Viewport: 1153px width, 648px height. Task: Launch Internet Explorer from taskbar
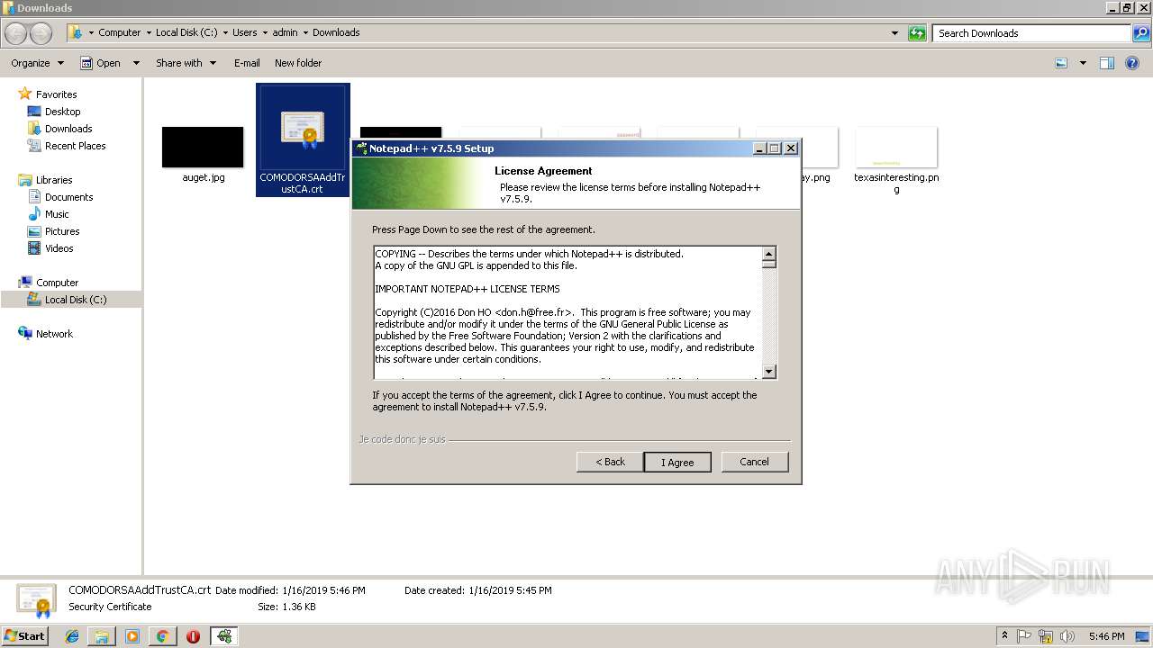click(x=72, y=636)
